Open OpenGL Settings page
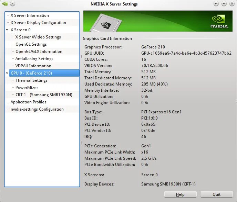 click(31, 44)
